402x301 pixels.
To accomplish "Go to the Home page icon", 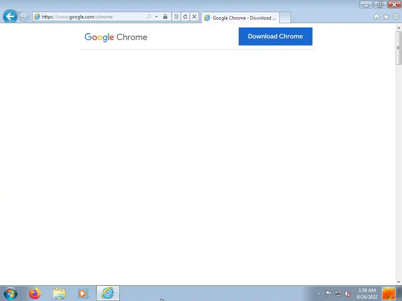I will (376, 17).
